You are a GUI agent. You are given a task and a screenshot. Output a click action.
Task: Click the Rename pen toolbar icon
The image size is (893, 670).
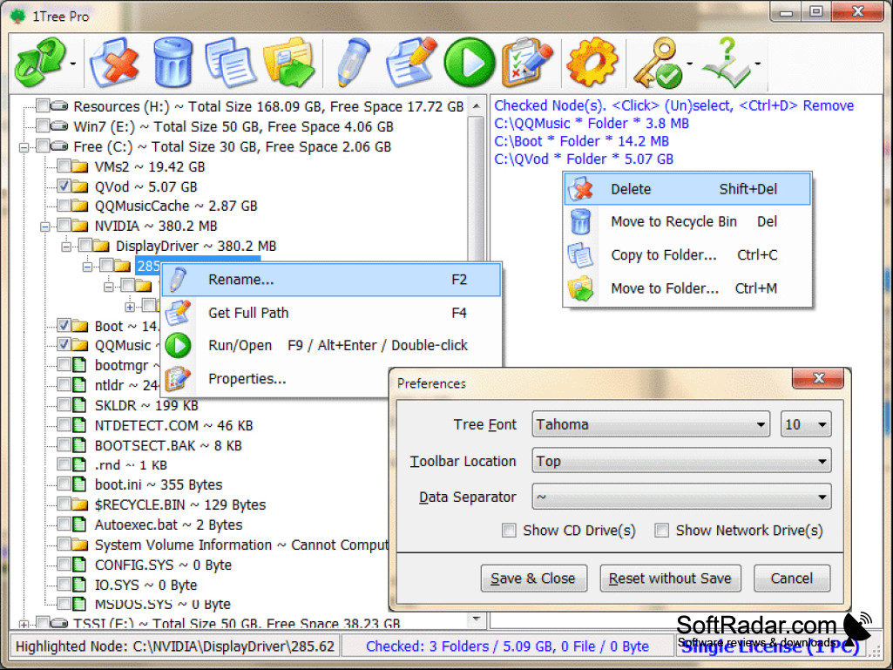pyautogui.click(x=353, y=63)
